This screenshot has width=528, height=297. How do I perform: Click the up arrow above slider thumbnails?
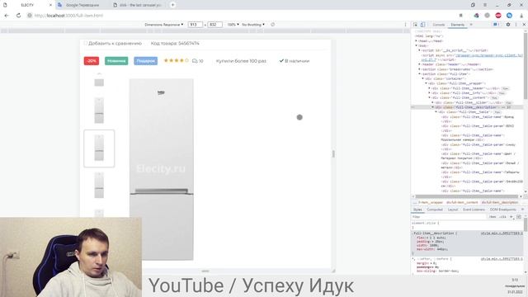[99, 73]
